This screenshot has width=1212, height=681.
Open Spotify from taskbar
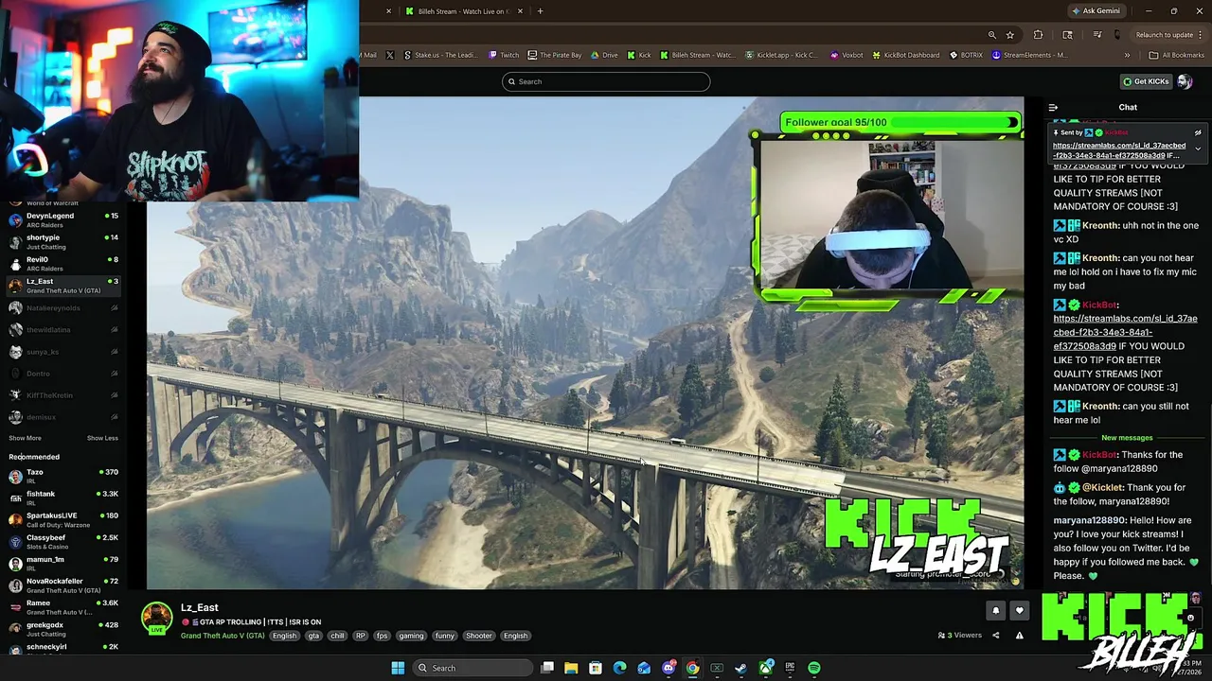coord(814,668)
